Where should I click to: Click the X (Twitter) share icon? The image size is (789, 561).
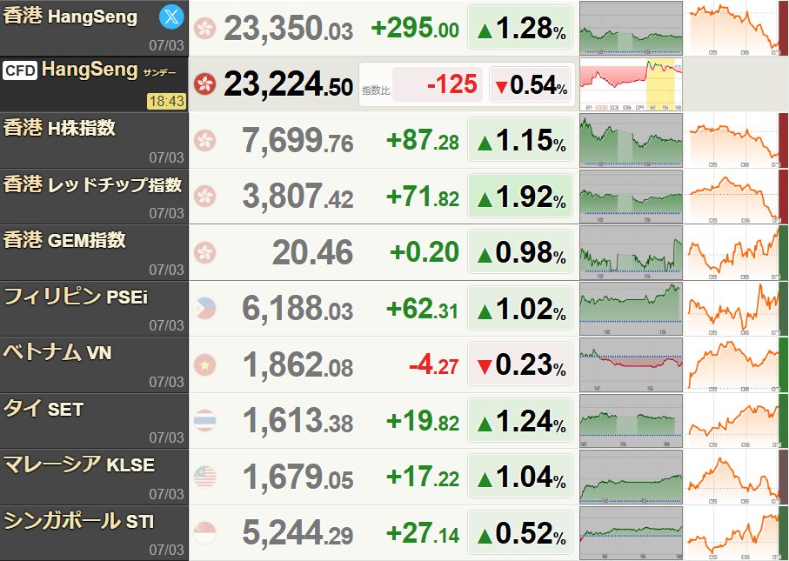coord(171,17)
